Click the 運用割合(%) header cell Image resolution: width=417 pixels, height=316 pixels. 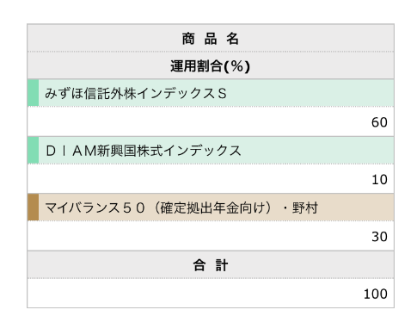click(x=211, y=65)
